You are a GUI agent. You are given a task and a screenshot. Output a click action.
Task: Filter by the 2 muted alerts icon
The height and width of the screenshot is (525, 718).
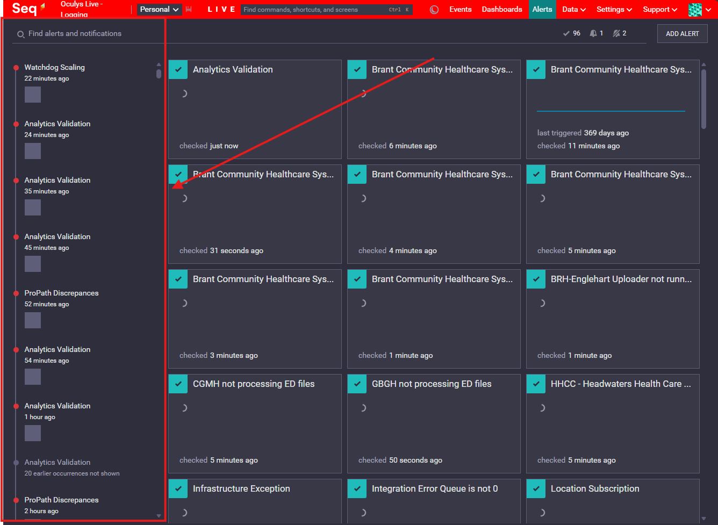tap(620, 33)
